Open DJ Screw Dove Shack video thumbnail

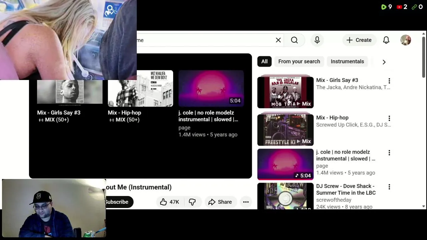[285, 196]
